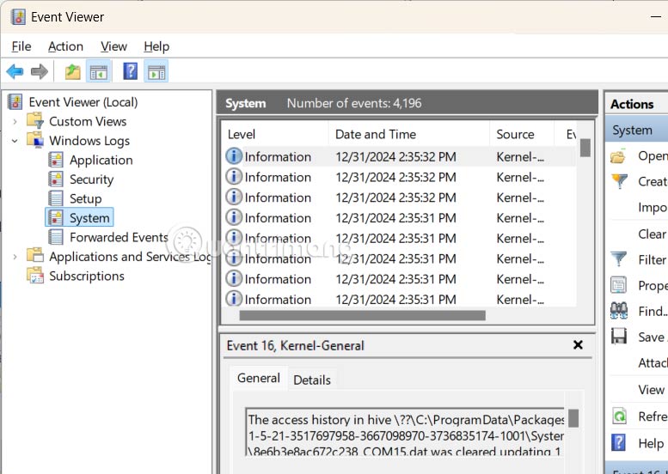Click the Open Saved Log folder icon
The image size is (668, 474).
pyautogui.click(x=618, y=156)
